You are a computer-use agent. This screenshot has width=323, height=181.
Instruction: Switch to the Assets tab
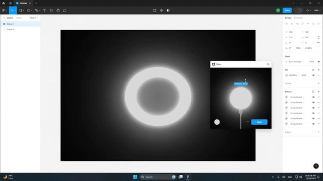[18, 18]
